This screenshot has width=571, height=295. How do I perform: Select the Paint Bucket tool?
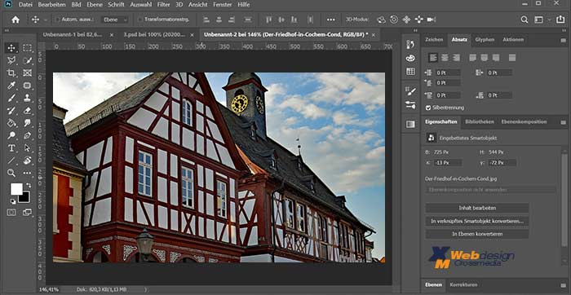click(11, 123)
